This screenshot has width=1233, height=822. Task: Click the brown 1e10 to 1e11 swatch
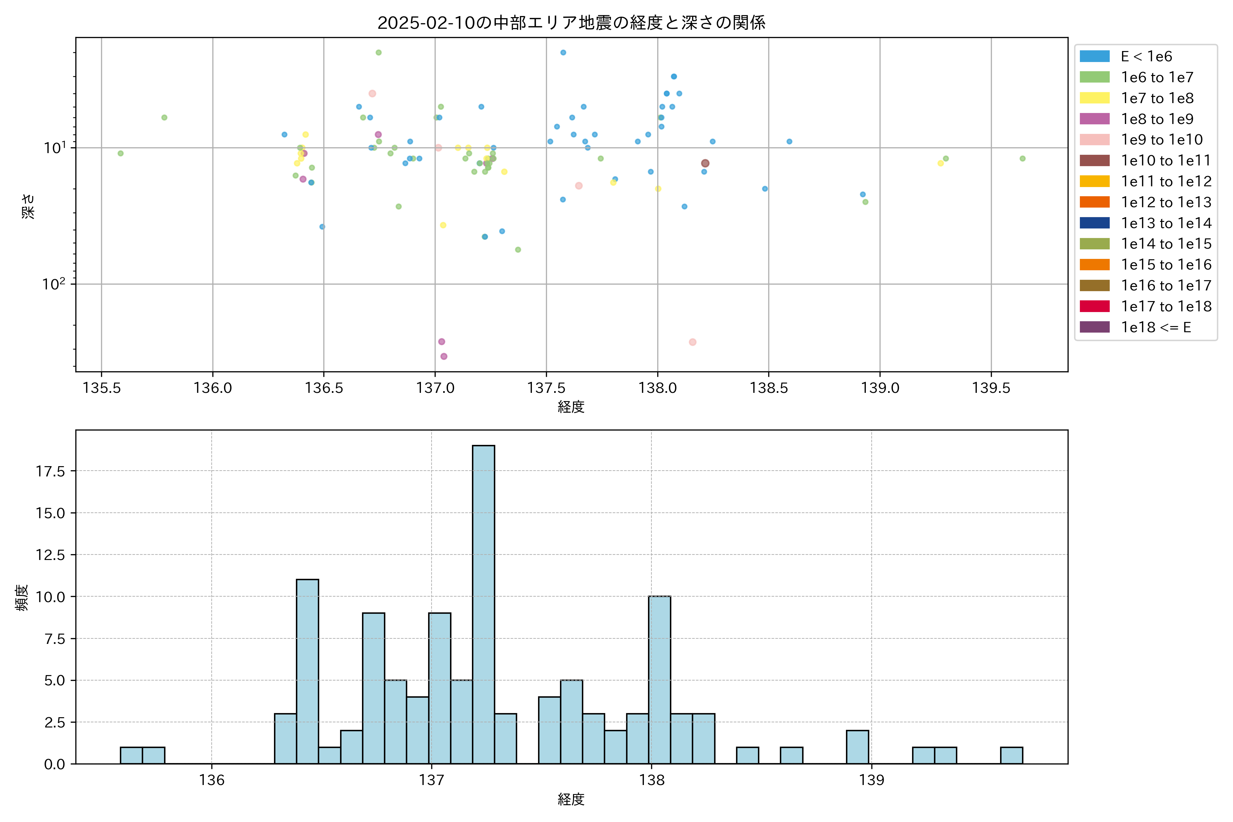[1094, 160]
